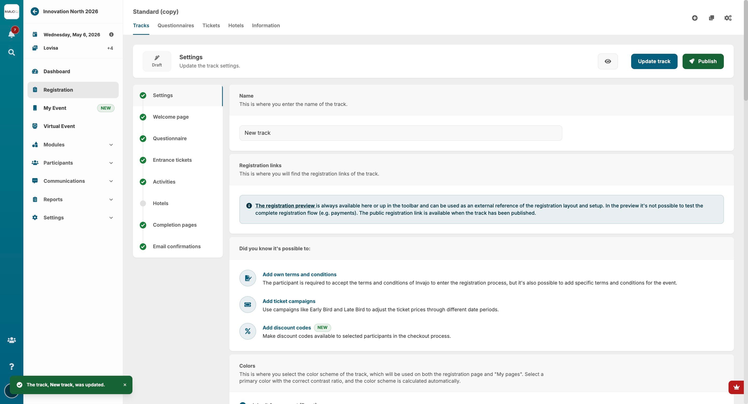Open search with the magnifier icon
This screenshot has width=748, height=404.
pyautogui.click(x=11, y=52)
